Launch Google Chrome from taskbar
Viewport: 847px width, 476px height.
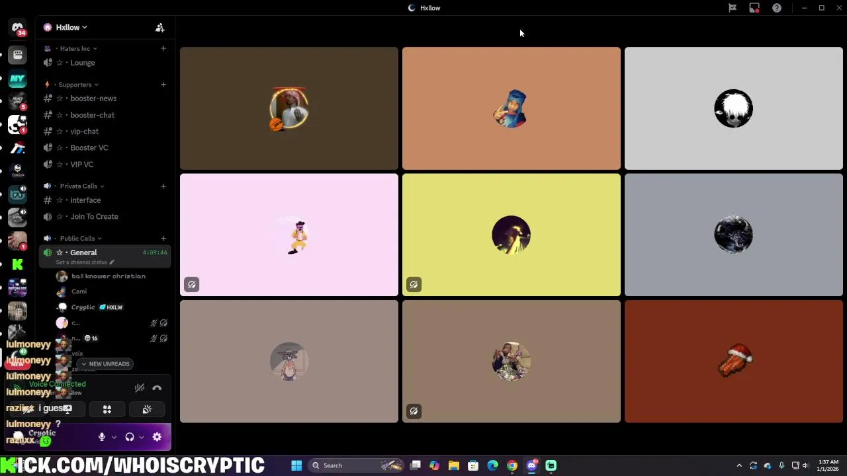point(512,465)
